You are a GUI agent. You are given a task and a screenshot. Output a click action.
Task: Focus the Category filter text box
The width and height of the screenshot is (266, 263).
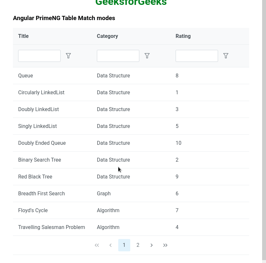click(118, 56)
